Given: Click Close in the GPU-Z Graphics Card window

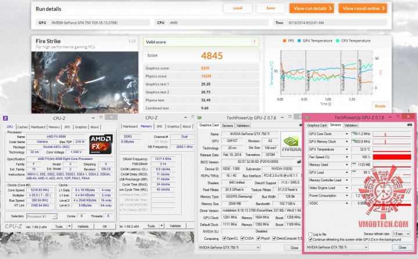Looking at the screenshot, I should [294, 247].
